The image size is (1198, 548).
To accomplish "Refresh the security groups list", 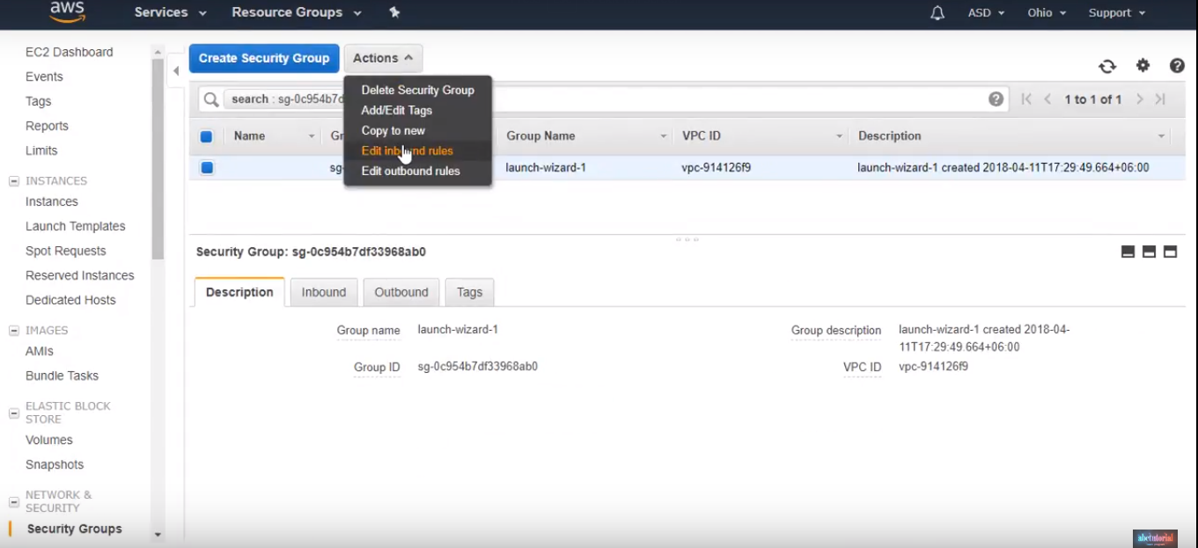I will [x=1107, y=66].
